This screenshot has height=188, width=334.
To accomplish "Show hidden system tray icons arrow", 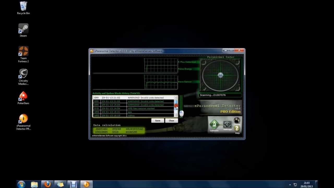I will click(290, 185).
